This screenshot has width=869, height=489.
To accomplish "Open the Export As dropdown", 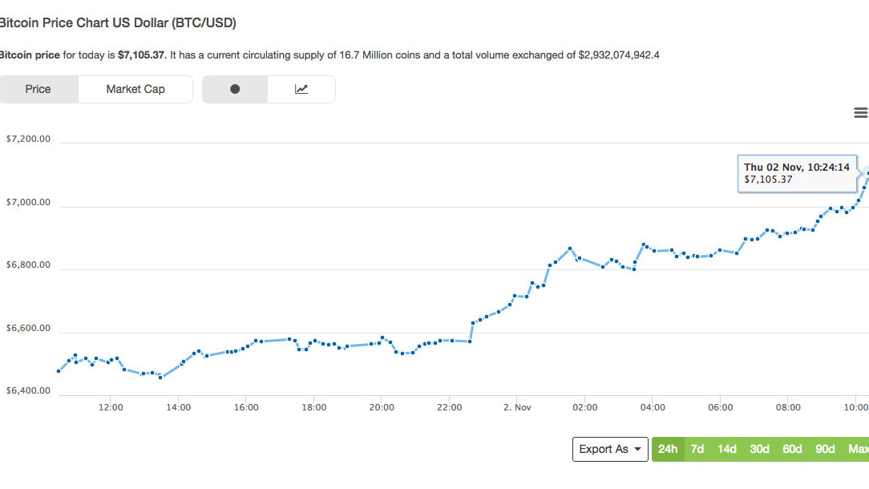I will coord(609,449).
